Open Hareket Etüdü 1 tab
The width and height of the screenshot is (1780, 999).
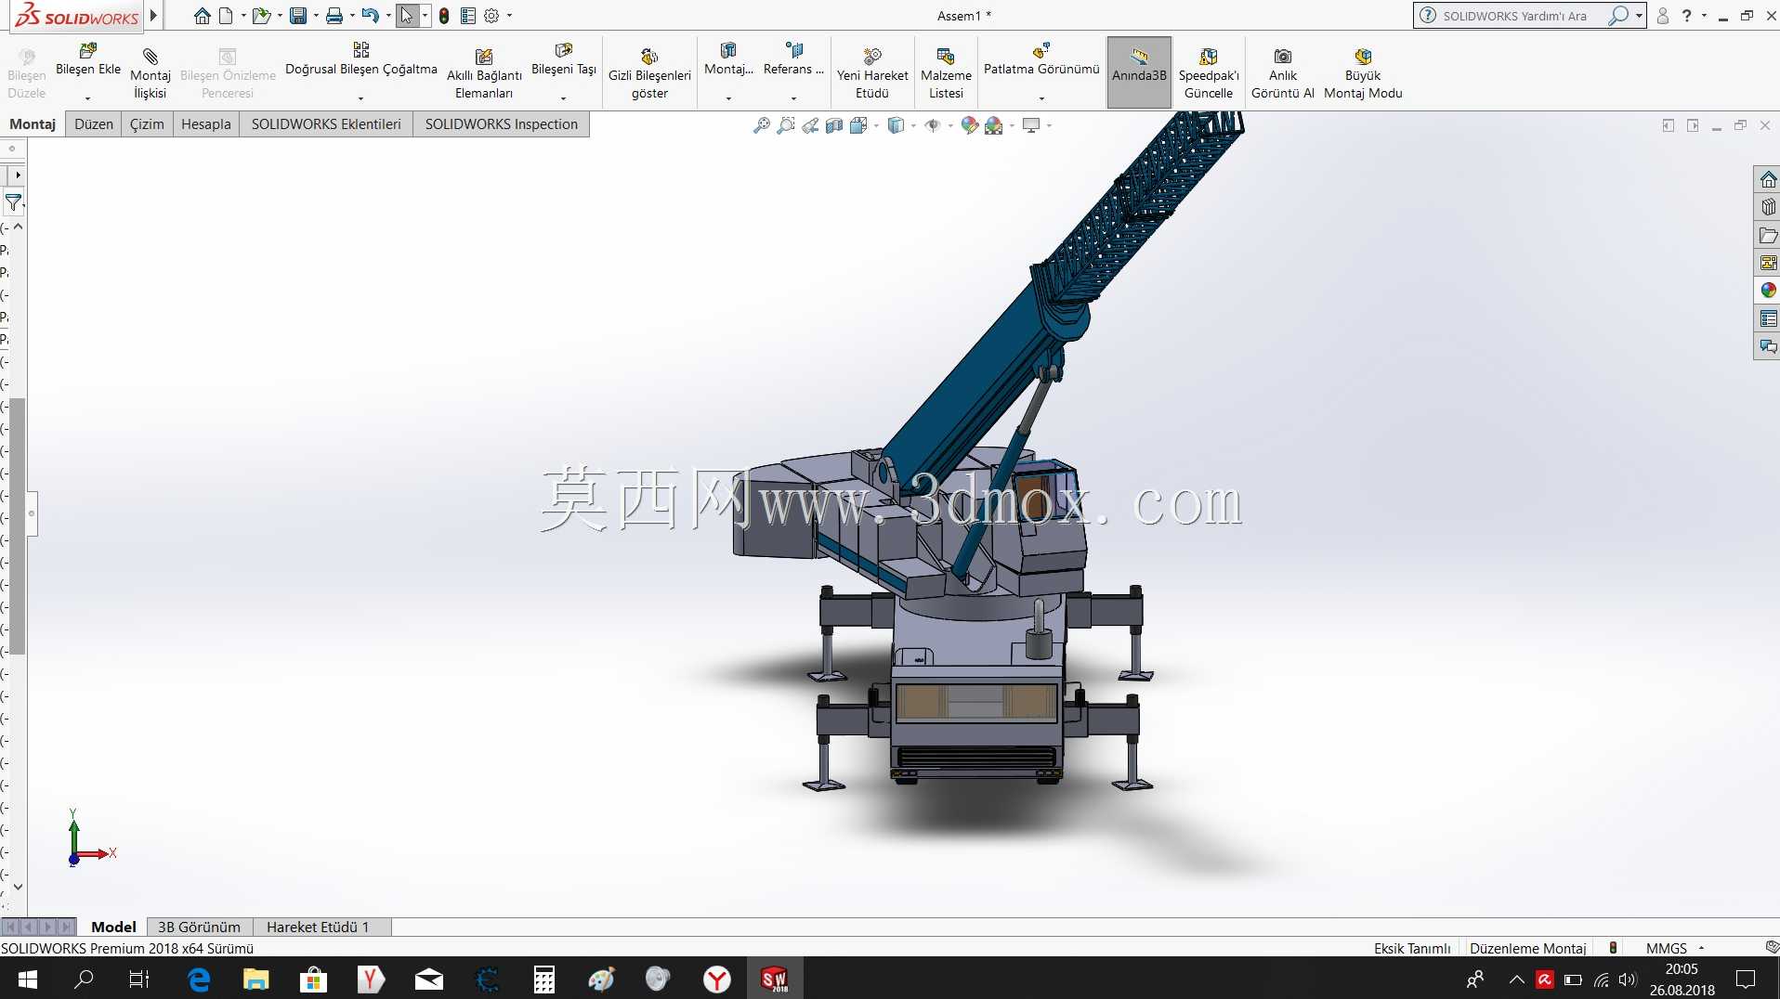point(318,927)
